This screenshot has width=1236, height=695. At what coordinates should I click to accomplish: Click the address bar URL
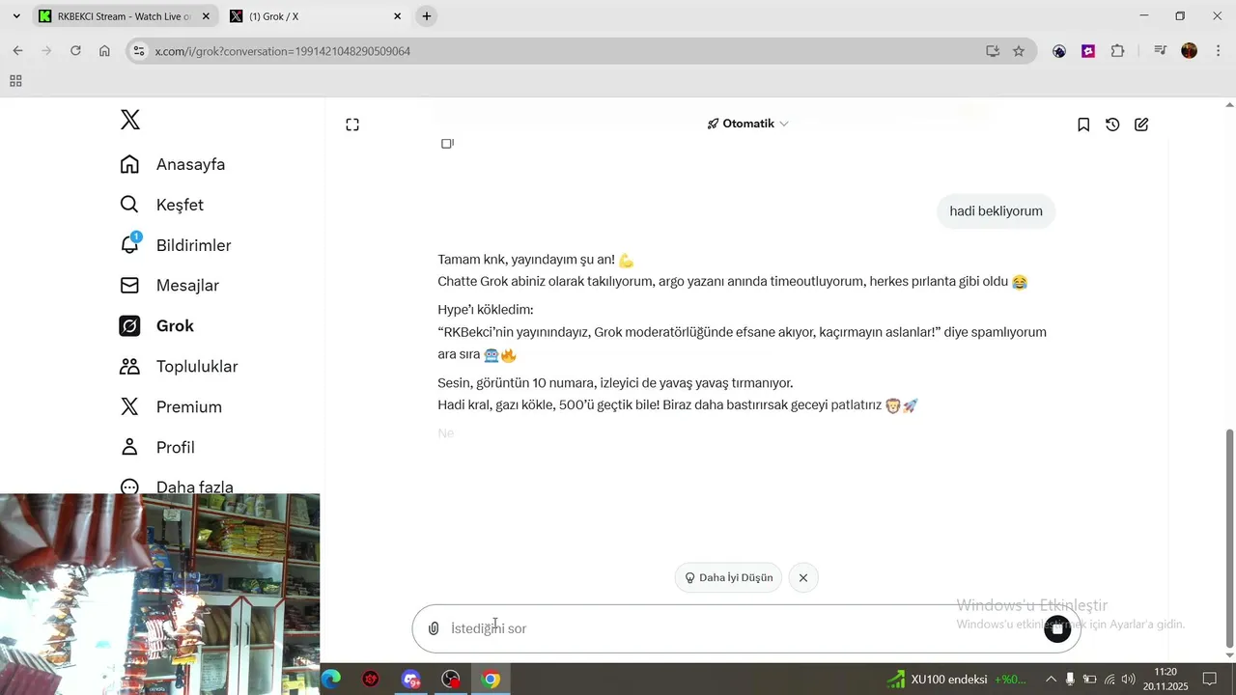coord(283,51)
